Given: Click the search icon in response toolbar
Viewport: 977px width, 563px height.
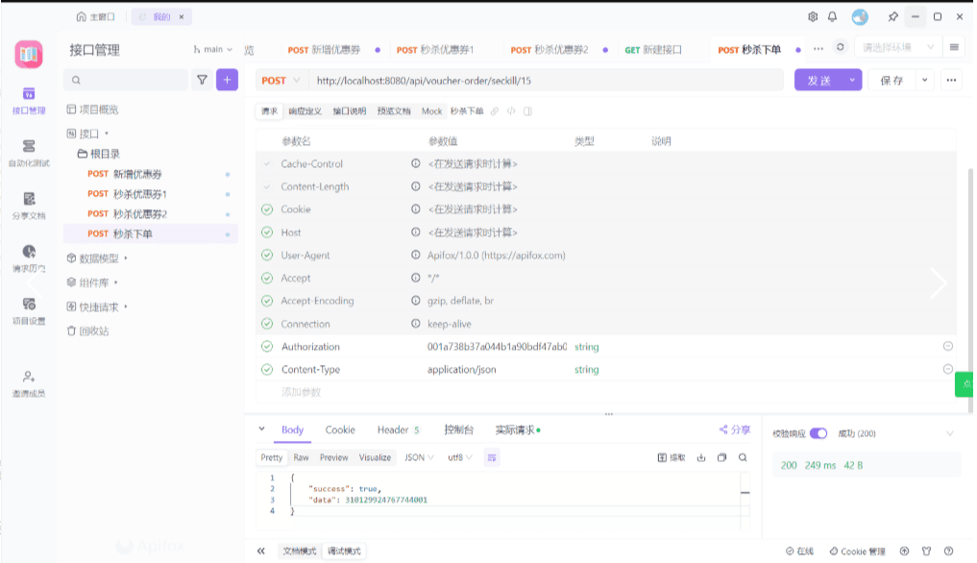Looking at the screenshot, I should coord(743,458).
